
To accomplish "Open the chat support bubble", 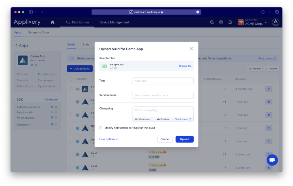I will coord(272,160).
